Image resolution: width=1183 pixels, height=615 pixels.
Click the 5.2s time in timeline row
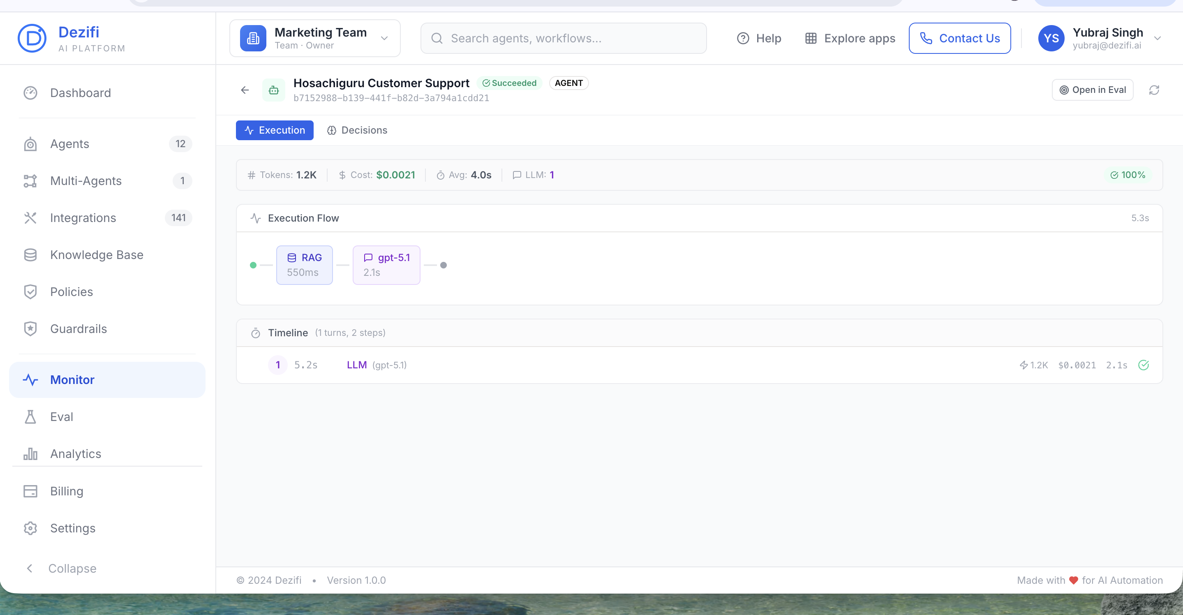coord(306,365)
